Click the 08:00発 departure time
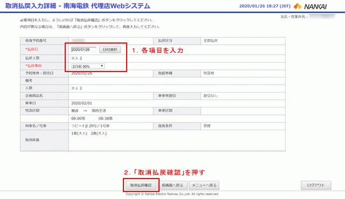Screen dimensions: 345x199 [78, 118]
